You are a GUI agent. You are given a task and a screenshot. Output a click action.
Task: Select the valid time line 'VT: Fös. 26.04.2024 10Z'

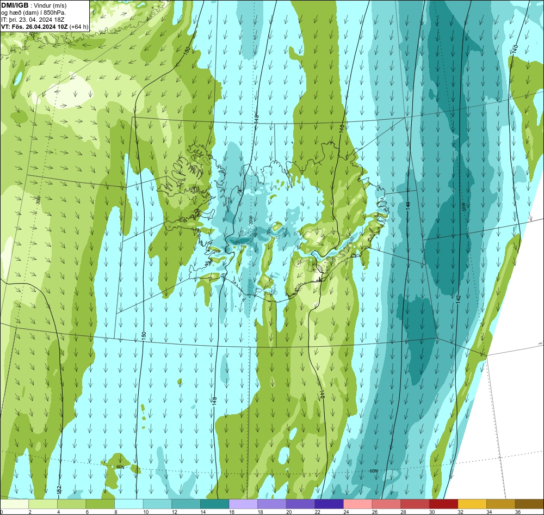click(x=34, y=27)
